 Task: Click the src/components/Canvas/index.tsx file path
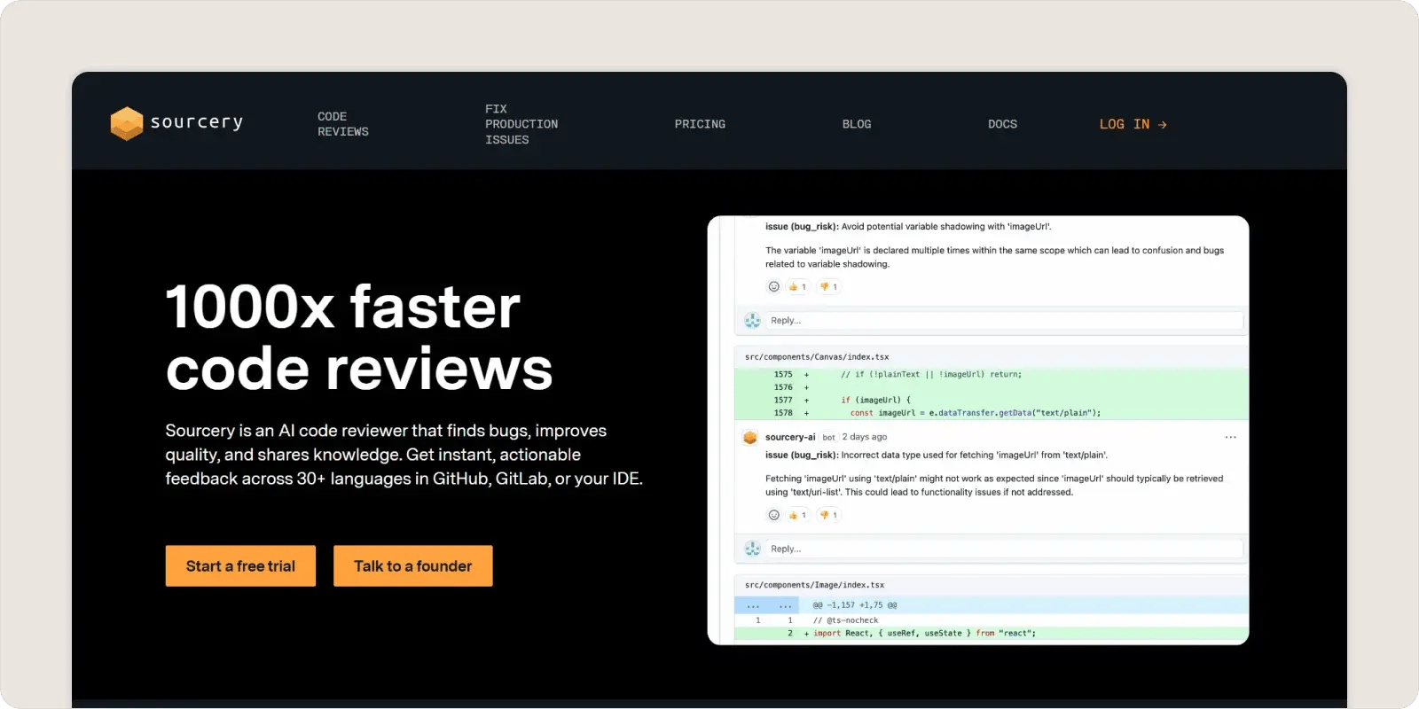pyautogui.click(x=817, y=357)
